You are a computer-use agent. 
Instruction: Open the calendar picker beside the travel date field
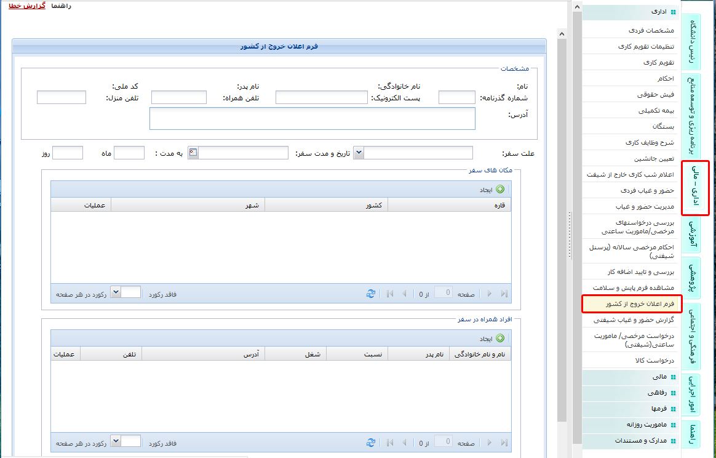point(193,152)
